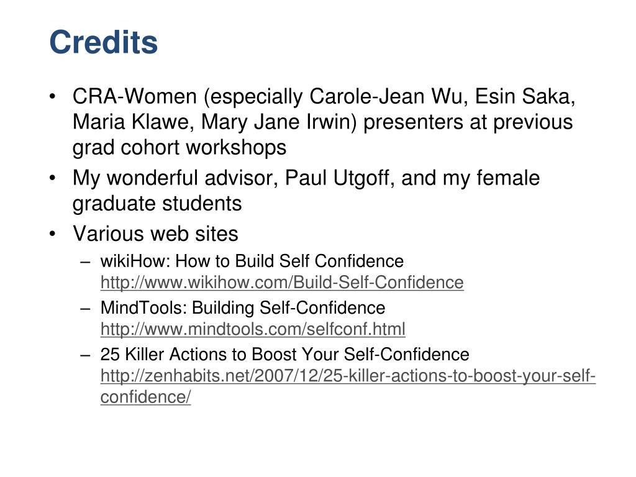Click the 'grad cohort workshops' text
636x477 pixels.
179,148
